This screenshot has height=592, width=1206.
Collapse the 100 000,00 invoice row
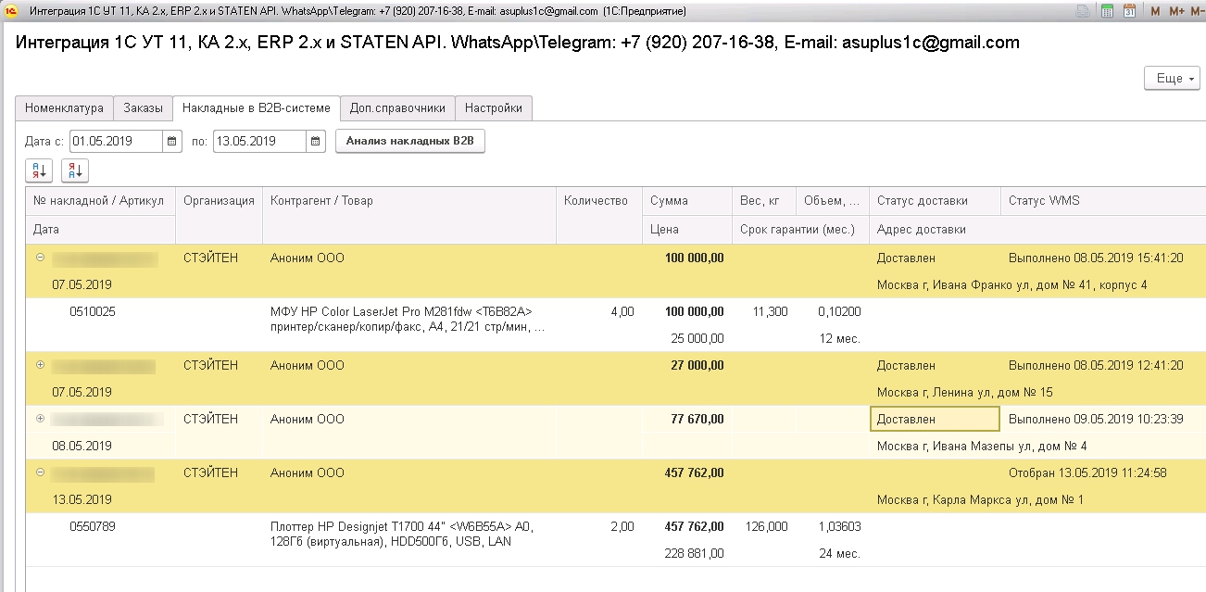(40, 258)
